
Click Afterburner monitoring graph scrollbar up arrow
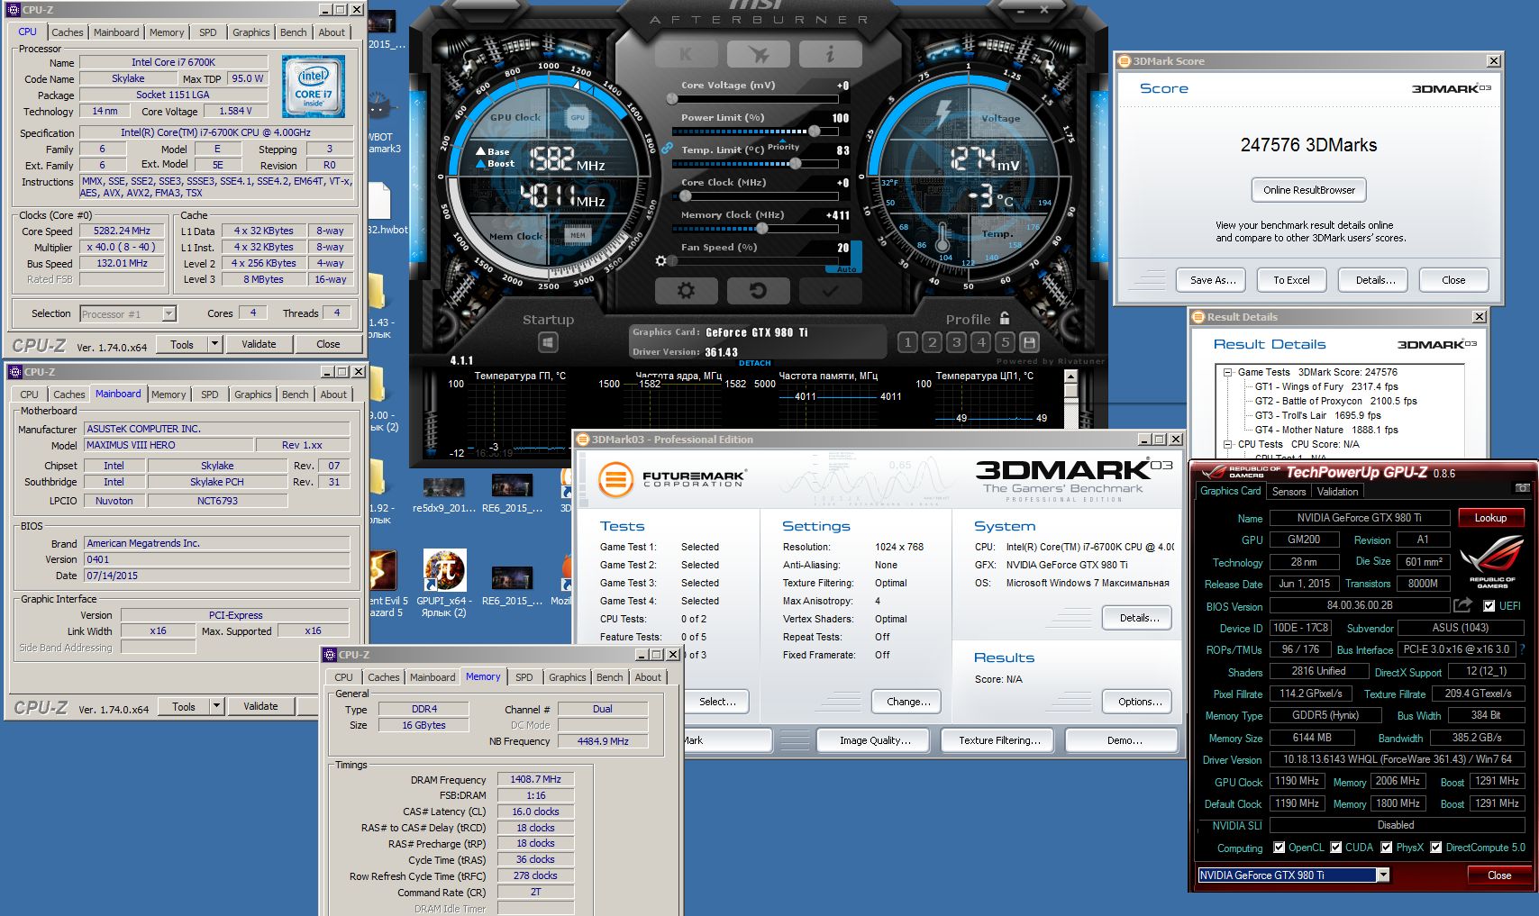(x=1070, y=377)
